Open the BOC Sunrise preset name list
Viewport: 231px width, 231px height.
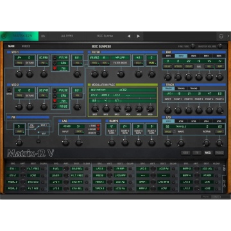105,36
